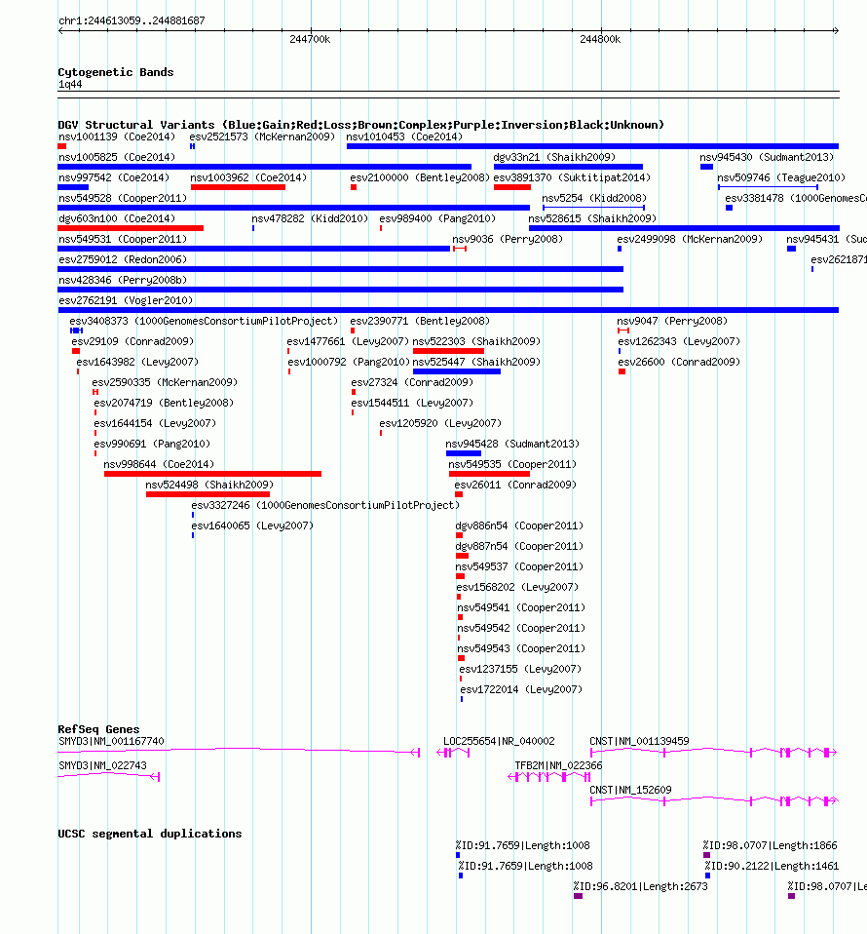Open the SMYD3|NM_001167740 gene label
This screenshot has width=867, height=934.
coord(111,742)
